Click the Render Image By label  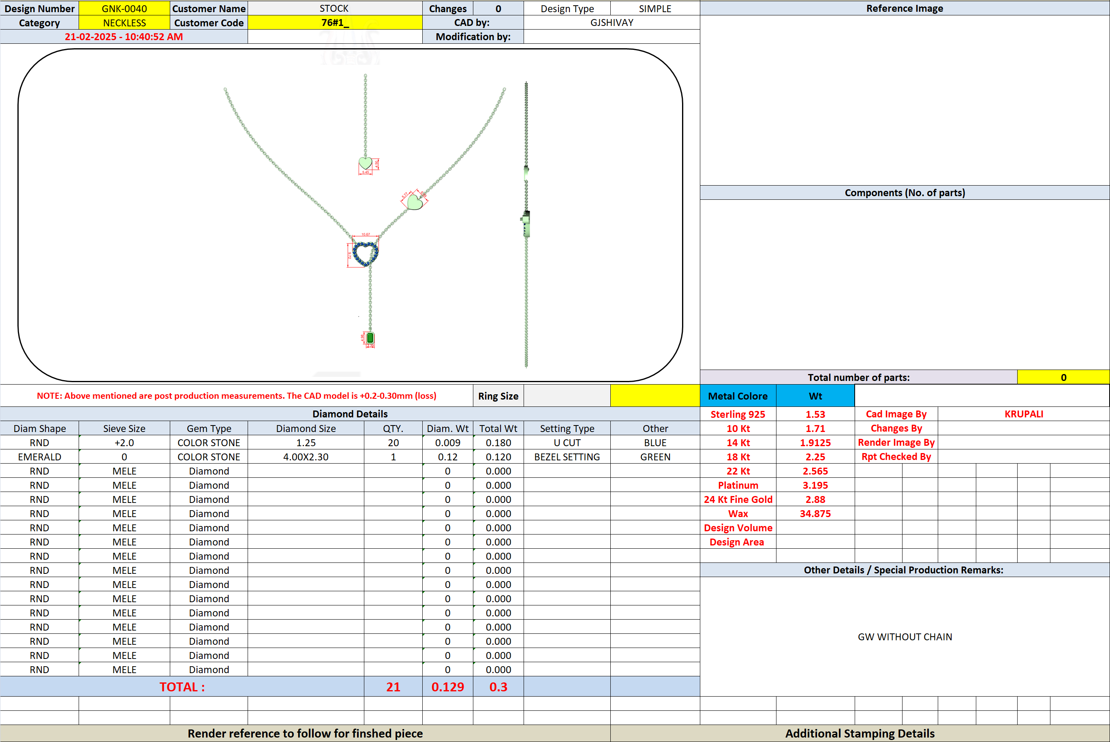click(896, 442)
